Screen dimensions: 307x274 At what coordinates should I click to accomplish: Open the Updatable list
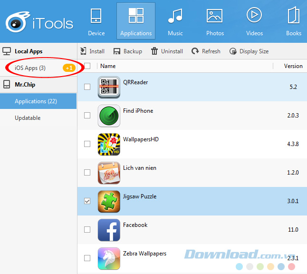(28, 118)
